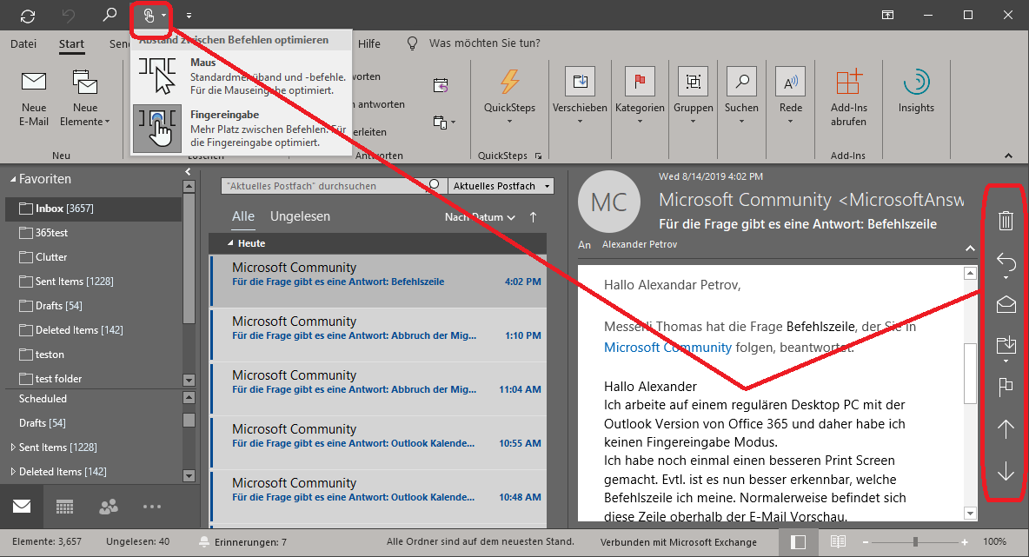Image resolution: width=1029 pixels, height=557 pixels.
Task: Open the Touch/Mouse mode button
Action: pyautogui.click(x=149, y=16)
